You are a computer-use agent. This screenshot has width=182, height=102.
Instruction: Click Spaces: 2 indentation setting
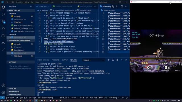click(x=74, y=98)
